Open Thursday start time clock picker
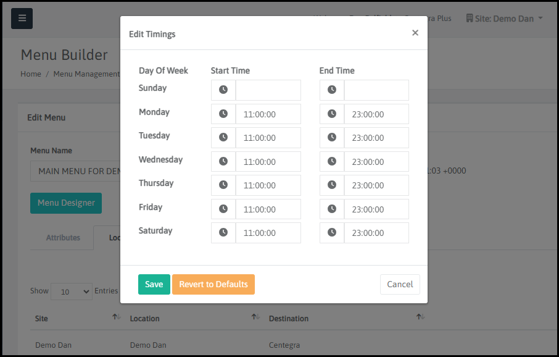The height and width of the screenshot is (357, 559). pyautogui.click(x=223, y=185)
